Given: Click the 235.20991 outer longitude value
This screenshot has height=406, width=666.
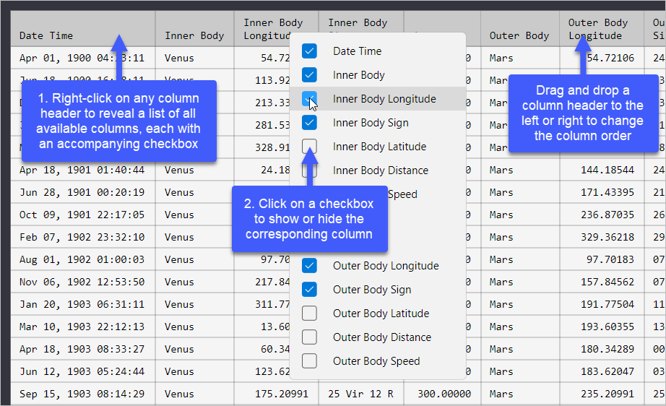Looking at the screenshot, I should (x=607, y=394).
